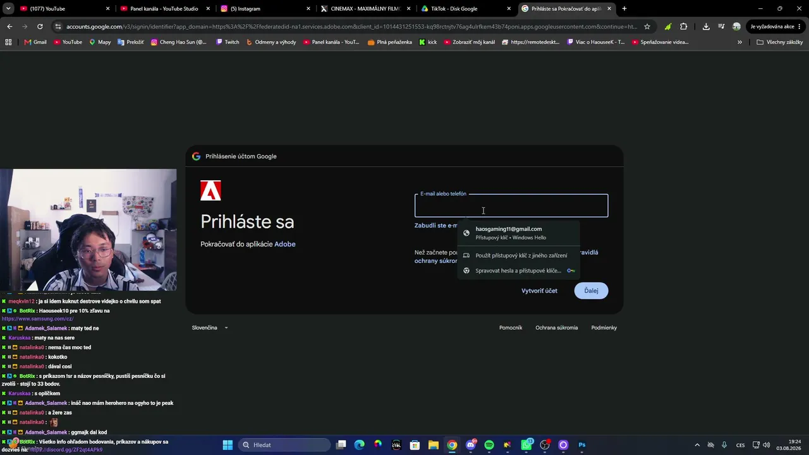Expand the tab search dropdown
809x455 pixels.
[8, 9]
